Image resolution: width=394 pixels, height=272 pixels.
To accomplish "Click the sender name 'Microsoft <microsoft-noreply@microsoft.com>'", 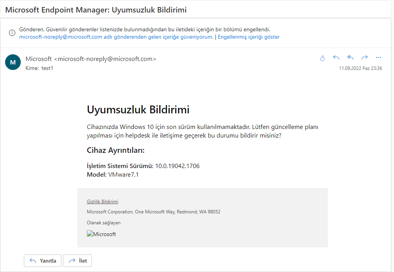I will [91, 59].
